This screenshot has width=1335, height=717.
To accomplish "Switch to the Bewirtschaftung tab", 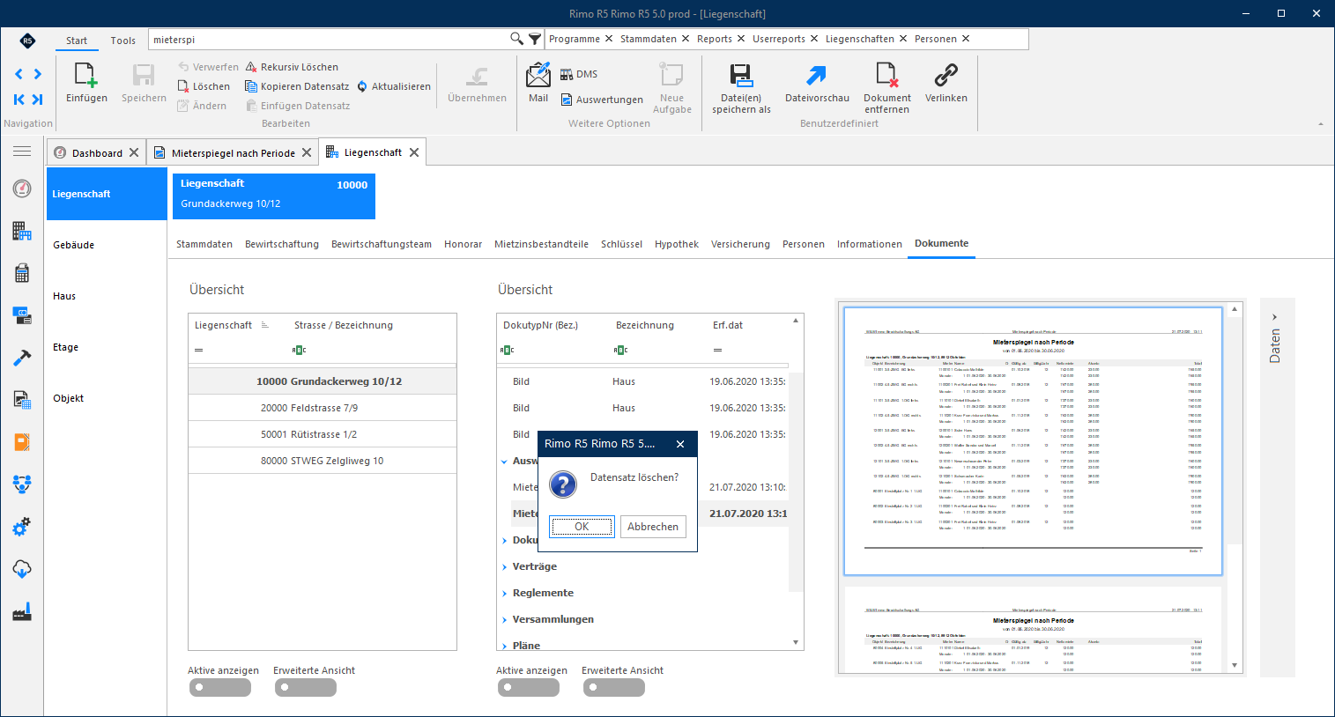I will point(282,244).
